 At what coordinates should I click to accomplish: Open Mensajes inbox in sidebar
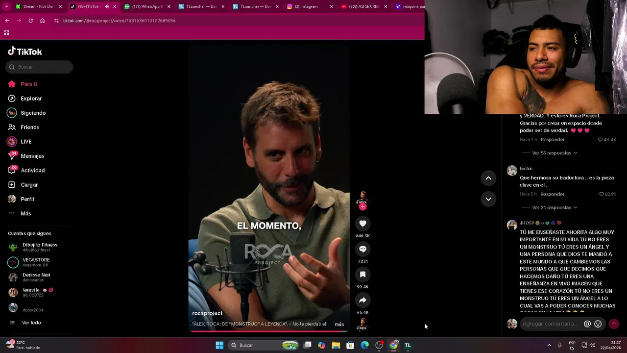(26, 156)
